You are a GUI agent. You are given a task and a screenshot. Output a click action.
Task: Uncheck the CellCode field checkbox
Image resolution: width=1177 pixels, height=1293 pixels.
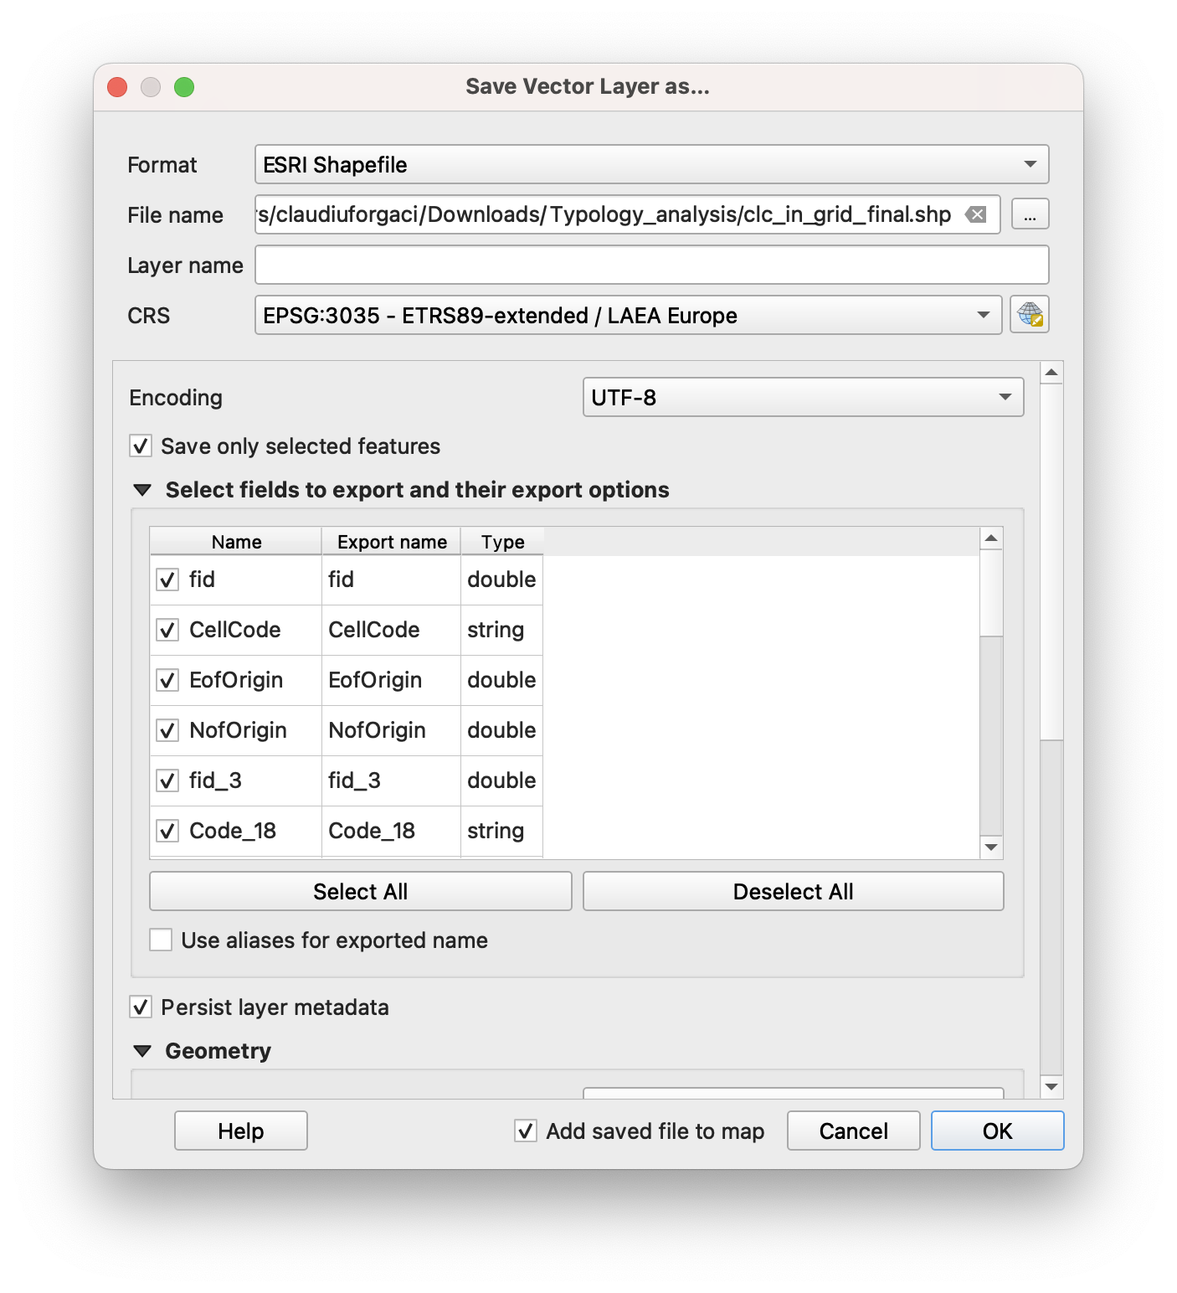coord(167,630)
